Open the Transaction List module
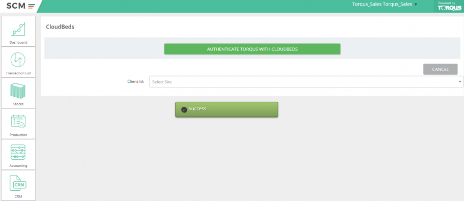Image resolution: width=464 pixels, height=201 pixels. click(18, 62)
